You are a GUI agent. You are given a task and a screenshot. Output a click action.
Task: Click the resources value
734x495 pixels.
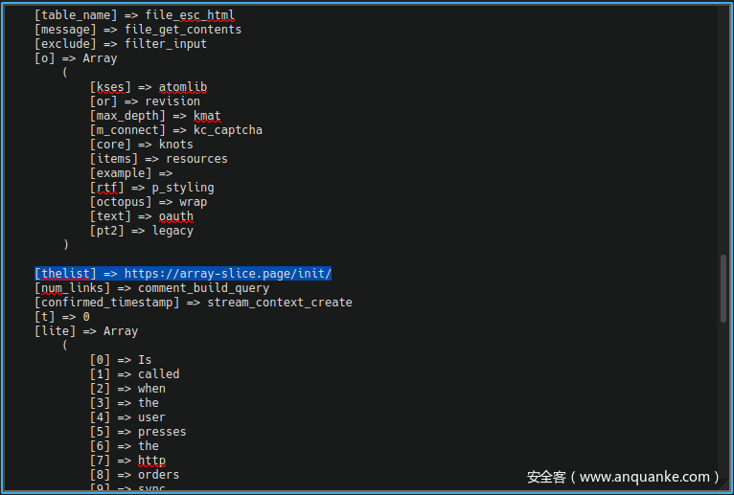pos(196,159)
